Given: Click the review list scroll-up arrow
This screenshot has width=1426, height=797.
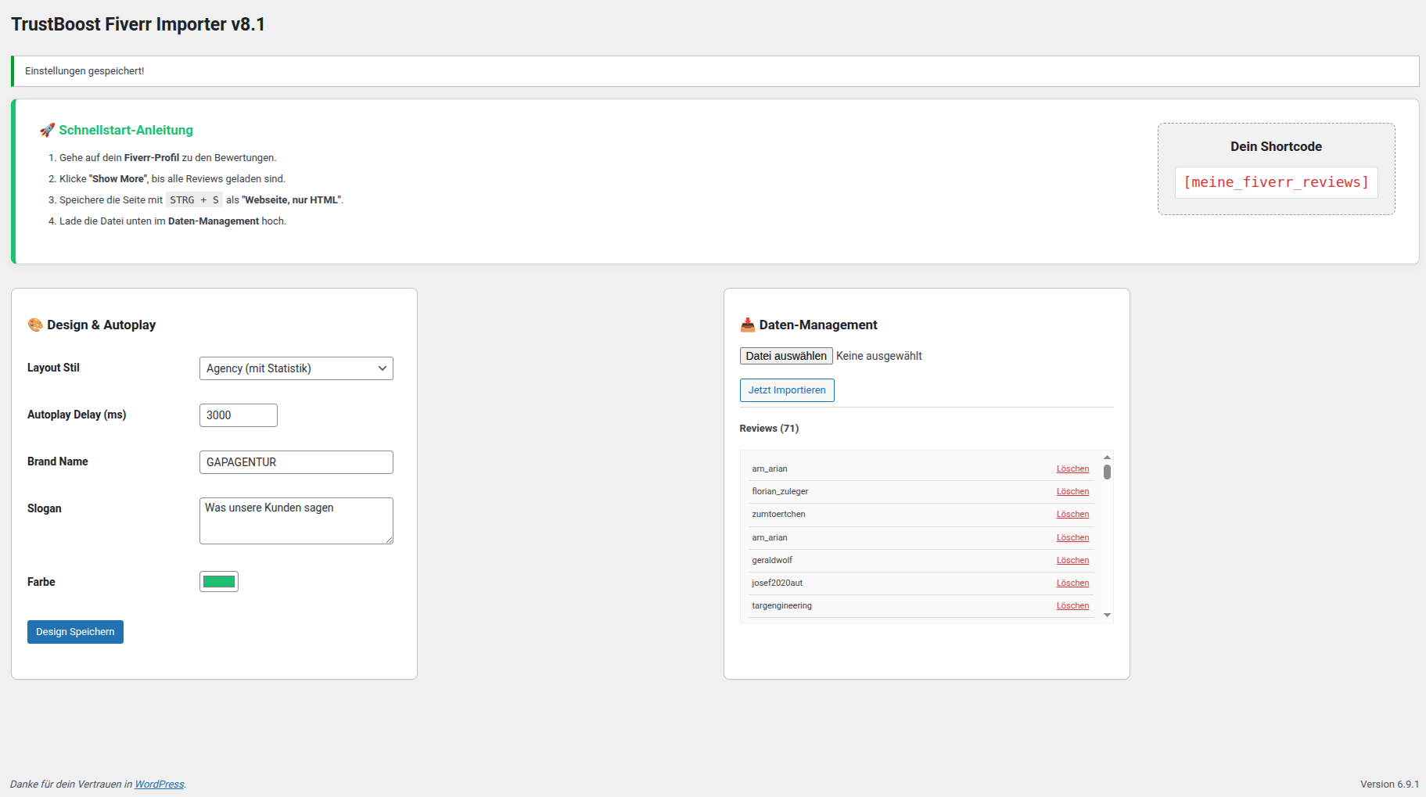Looking at the screenshot, I should [x=1107, y=458].
